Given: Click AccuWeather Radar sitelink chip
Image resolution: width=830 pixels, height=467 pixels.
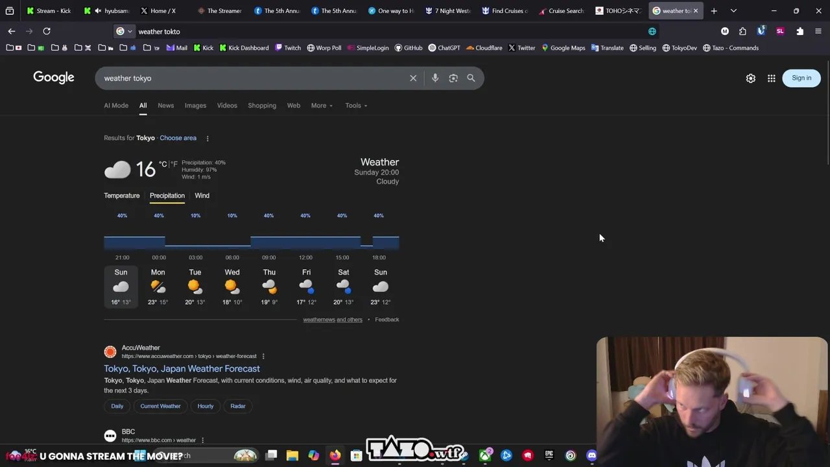Looking at the screenshot, I should point(238,406).
